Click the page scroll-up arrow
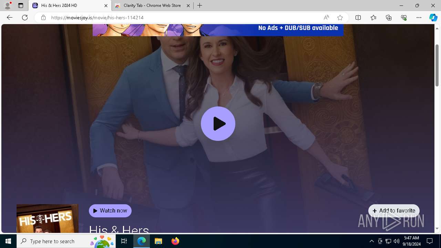The width and height of the screenshot is (441, 248). 437,28
